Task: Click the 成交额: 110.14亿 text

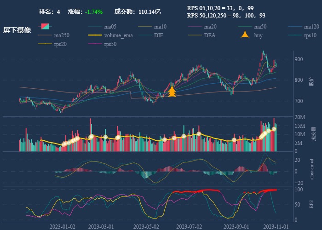Action: point(138,11)
